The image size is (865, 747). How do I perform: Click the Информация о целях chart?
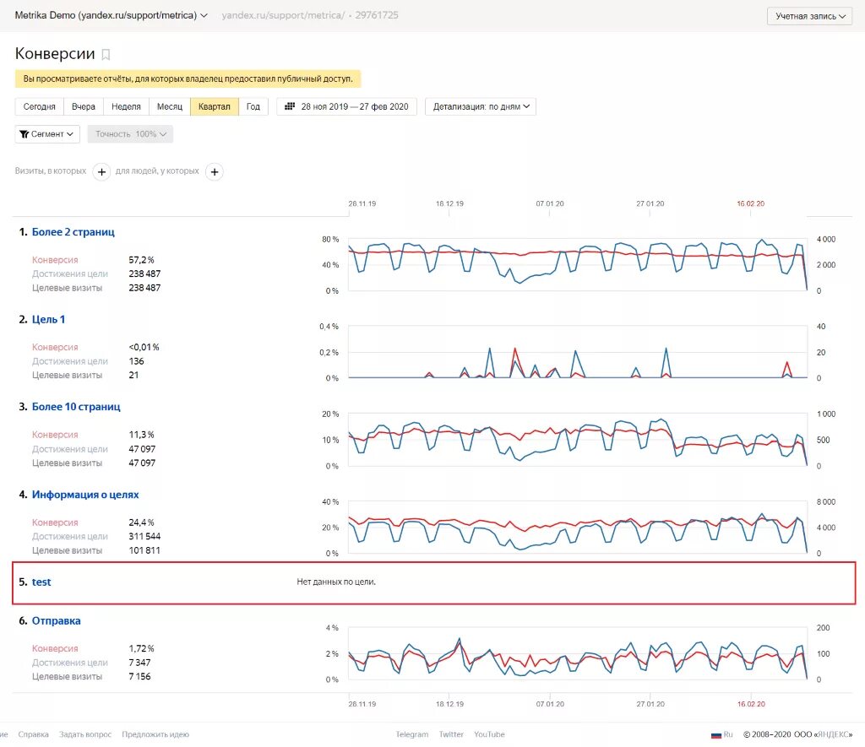578,527
